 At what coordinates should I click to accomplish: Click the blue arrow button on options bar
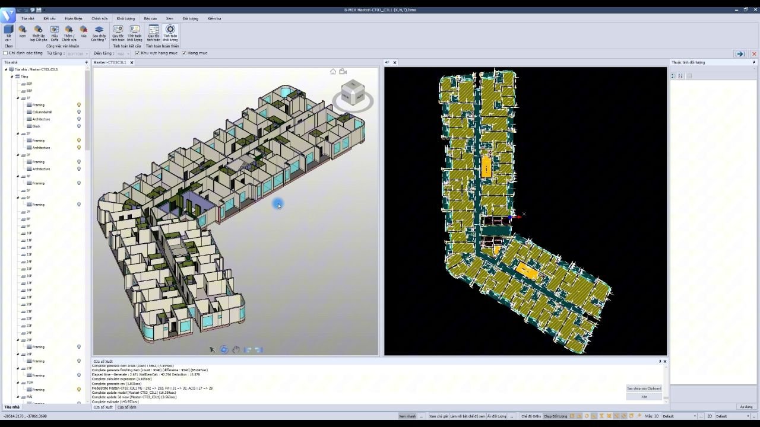(x=740, y=54)
